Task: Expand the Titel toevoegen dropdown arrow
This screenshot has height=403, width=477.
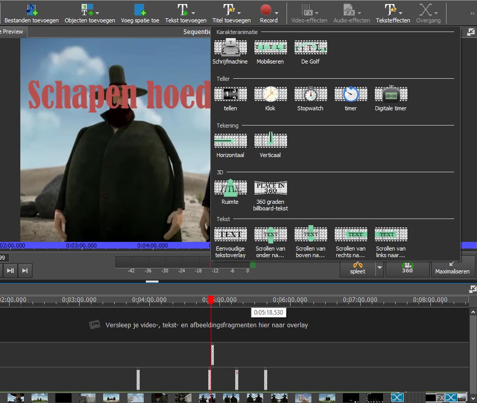Action: (x=239, y=13)
